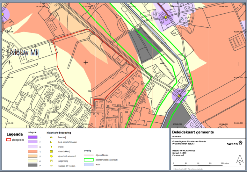247x172 pixels.
Task: Pick the category 6 pale yellow swatch
Action: 33,161
